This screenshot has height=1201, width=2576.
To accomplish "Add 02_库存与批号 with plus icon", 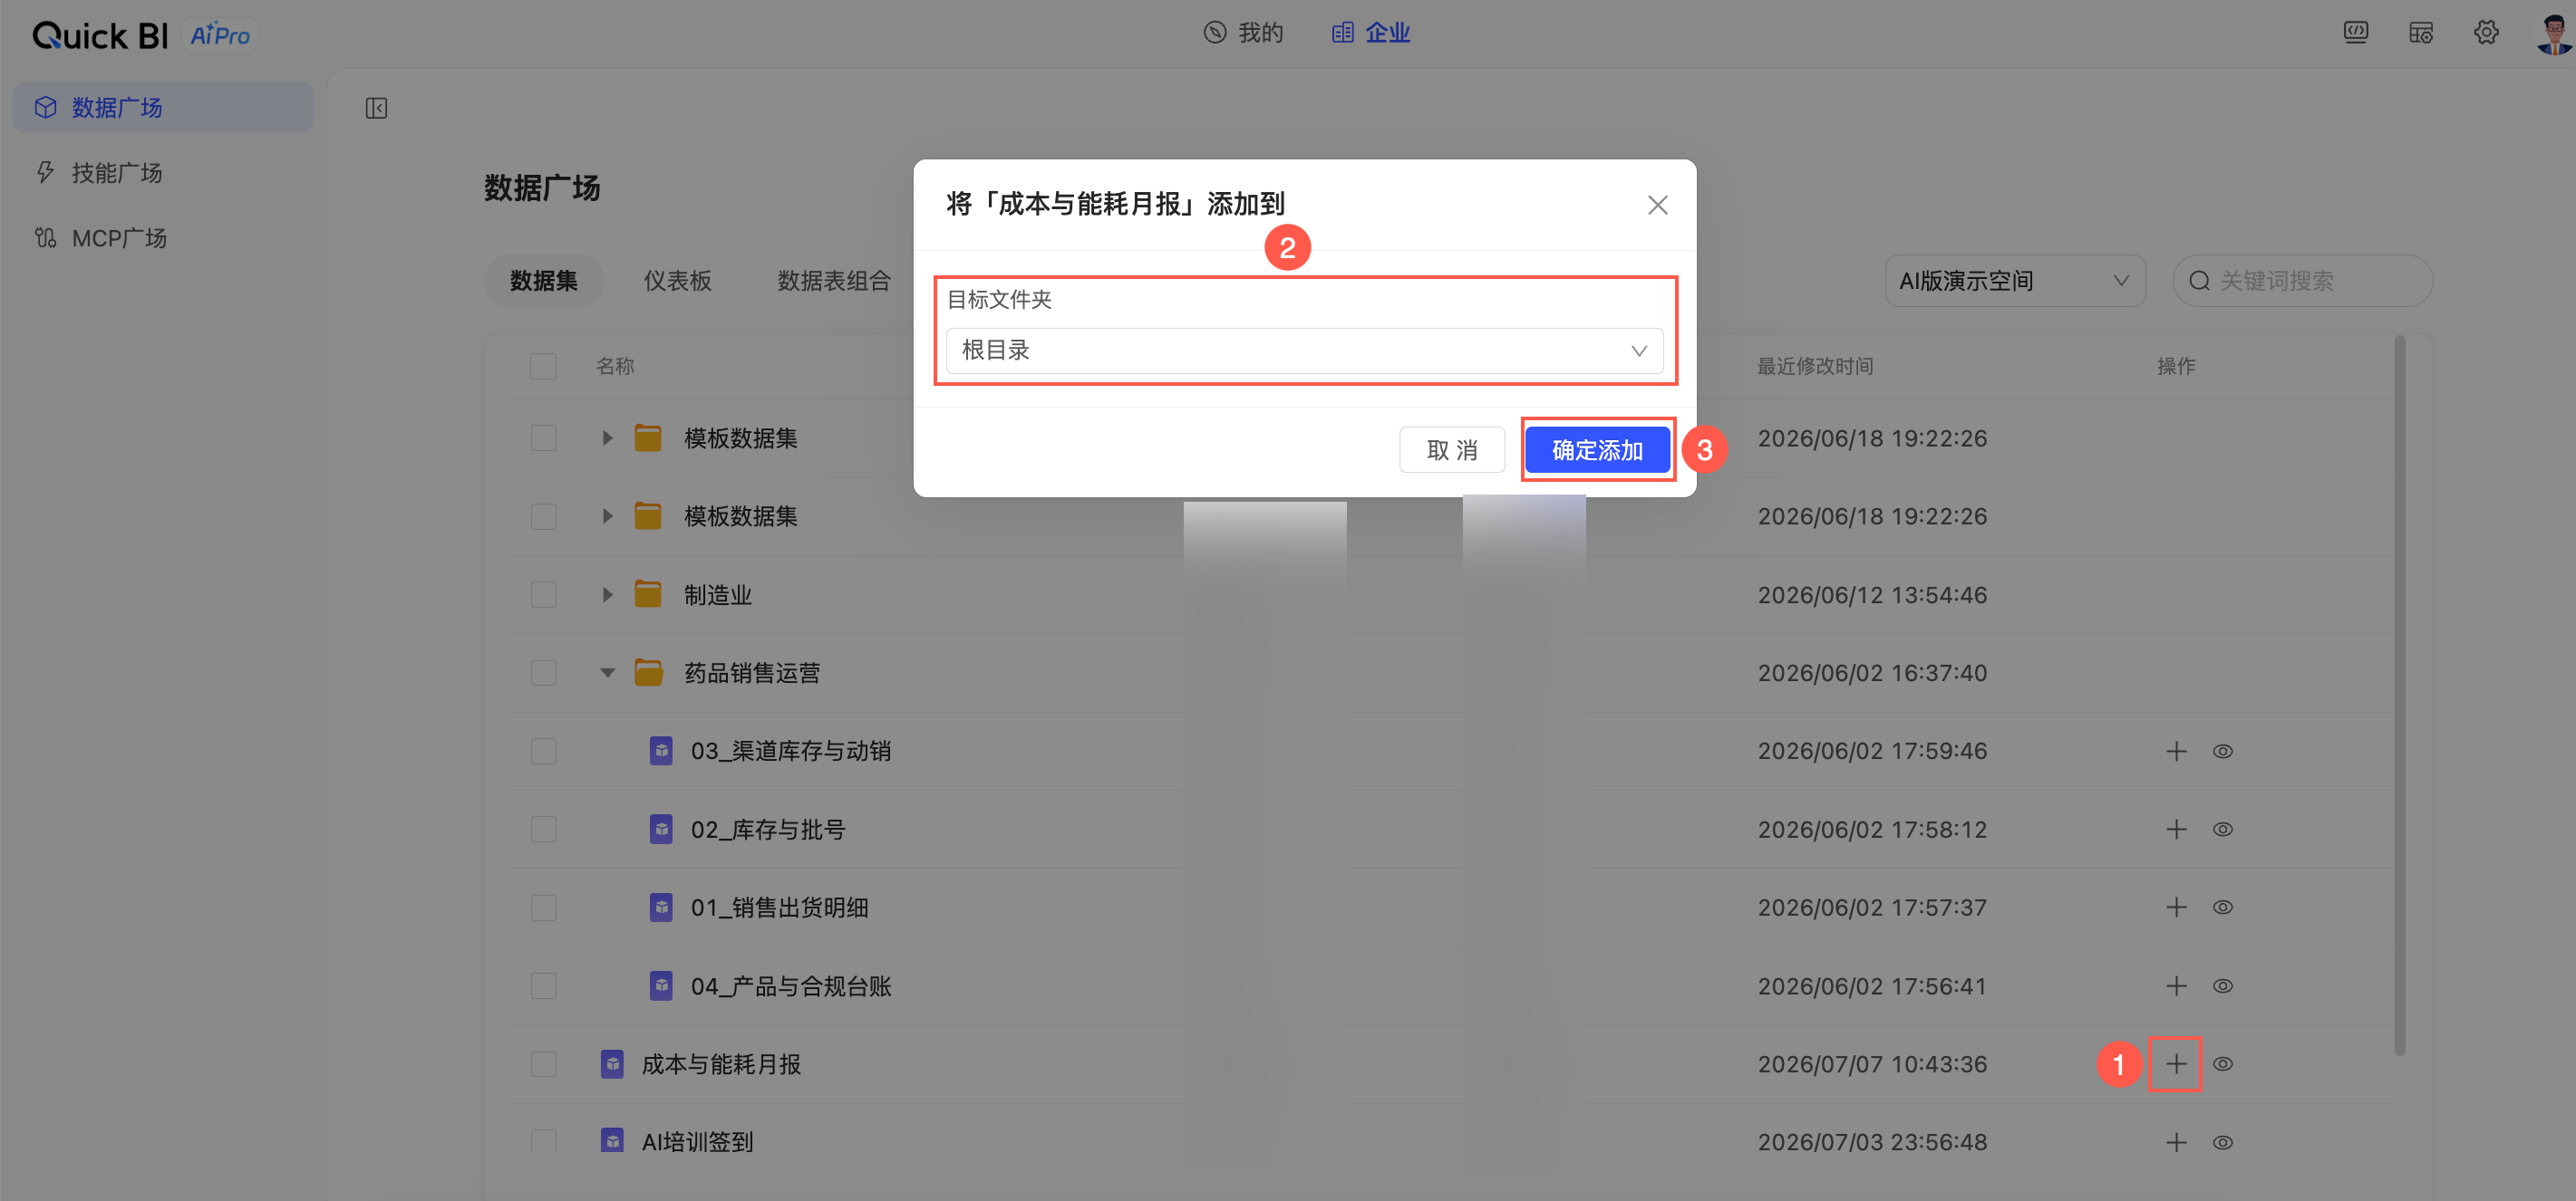I will 2176,830.
